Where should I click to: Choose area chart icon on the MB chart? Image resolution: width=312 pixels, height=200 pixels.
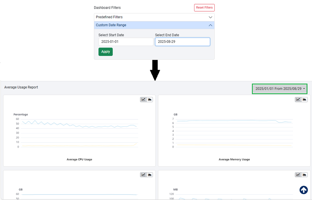click(x=305, y=175)
